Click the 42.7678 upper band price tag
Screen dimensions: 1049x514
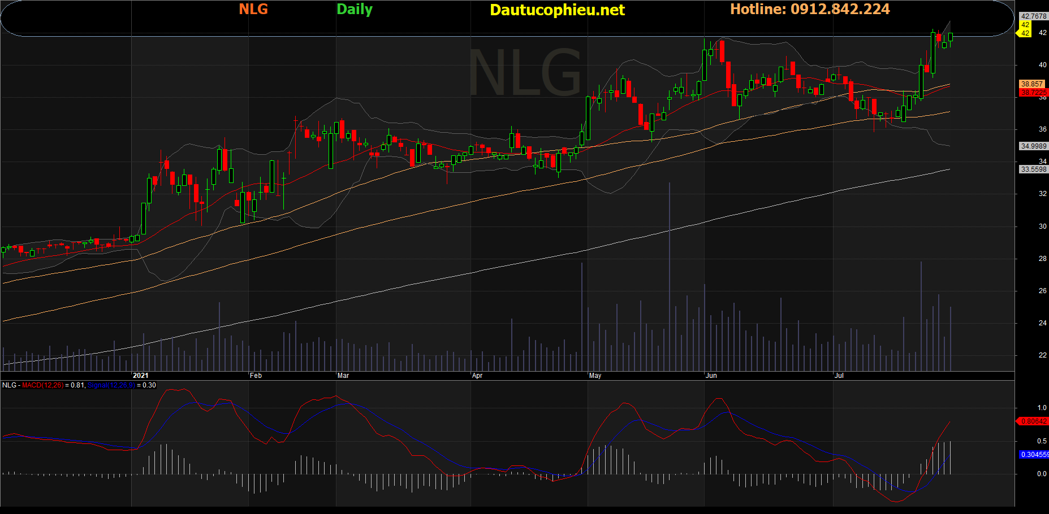[x=1034, y=16]
